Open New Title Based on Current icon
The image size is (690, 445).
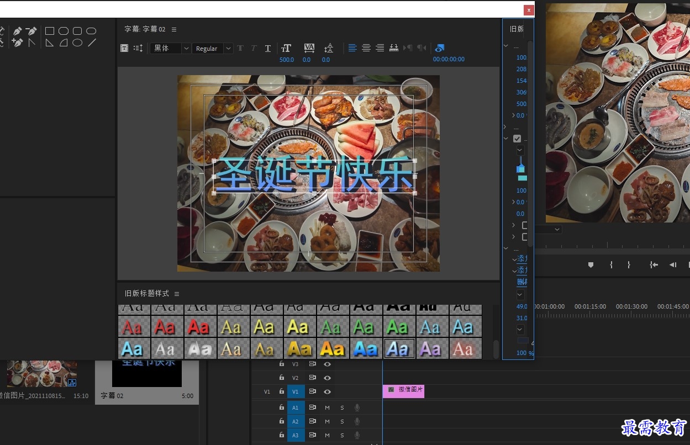[x=124, y=48]
